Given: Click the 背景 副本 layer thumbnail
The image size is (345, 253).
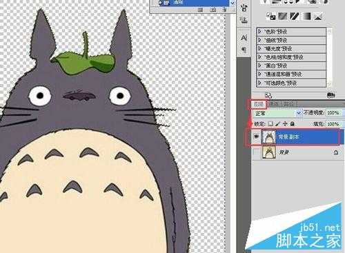Looking at the screenshot, I should click(x=269, y=137).
